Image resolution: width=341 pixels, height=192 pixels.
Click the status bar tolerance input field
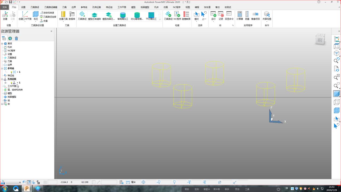[x=109, y=182]
